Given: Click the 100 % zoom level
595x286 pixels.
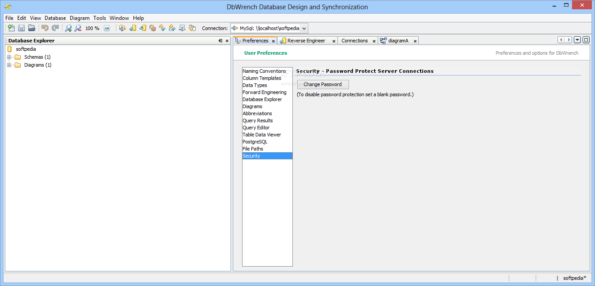Looking at the screenshot, I should click(92, 28).
